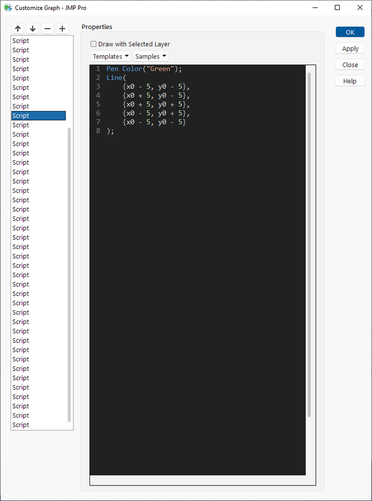Viewport: 372px width, 501px height.
Task: Click the Apply button
Action: 350,49
